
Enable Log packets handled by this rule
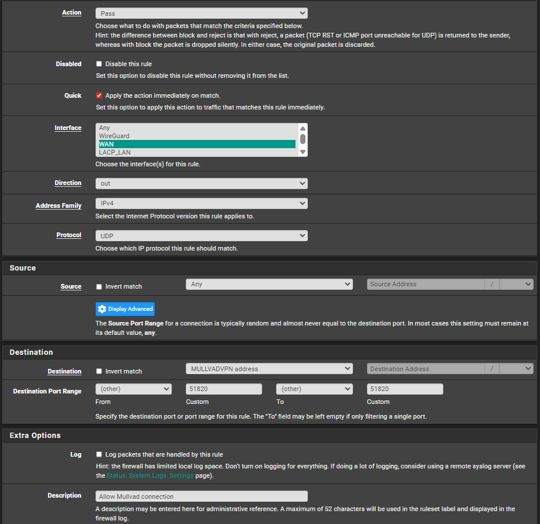tap(99, 454)
